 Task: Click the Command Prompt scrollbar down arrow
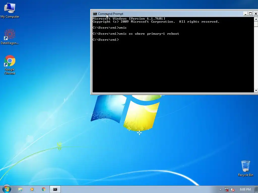coord(256,90)
